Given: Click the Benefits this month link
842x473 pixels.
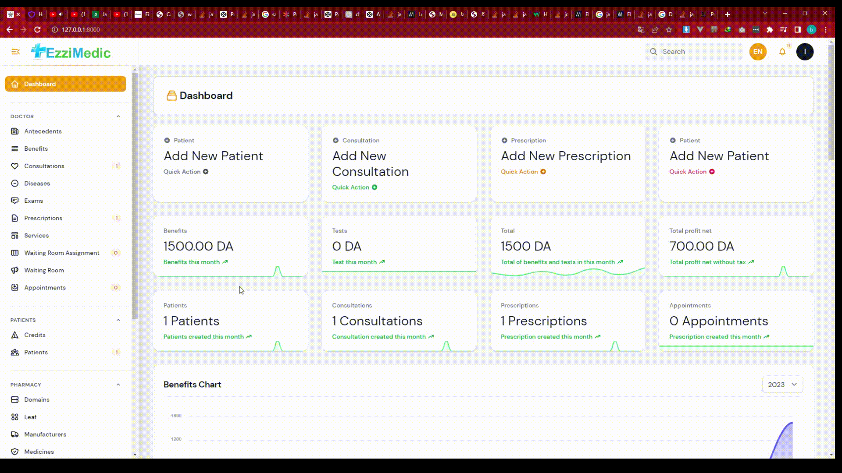Looking at the screenshot, I should (x=192, y=262).
